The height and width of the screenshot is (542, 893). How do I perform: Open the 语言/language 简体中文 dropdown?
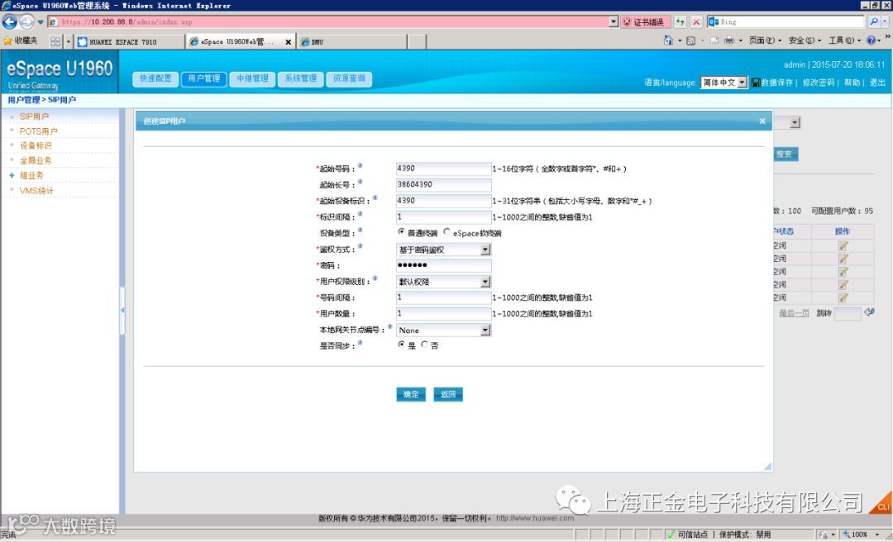click(x=723, y=83)
